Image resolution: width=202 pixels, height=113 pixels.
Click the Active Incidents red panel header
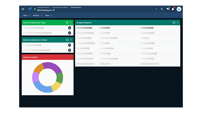click(47, 57)
